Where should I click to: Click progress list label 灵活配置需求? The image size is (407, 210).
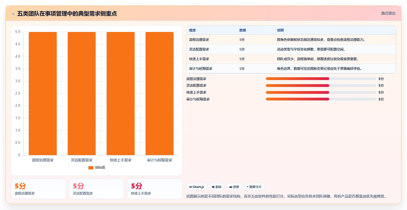[196, 86]
